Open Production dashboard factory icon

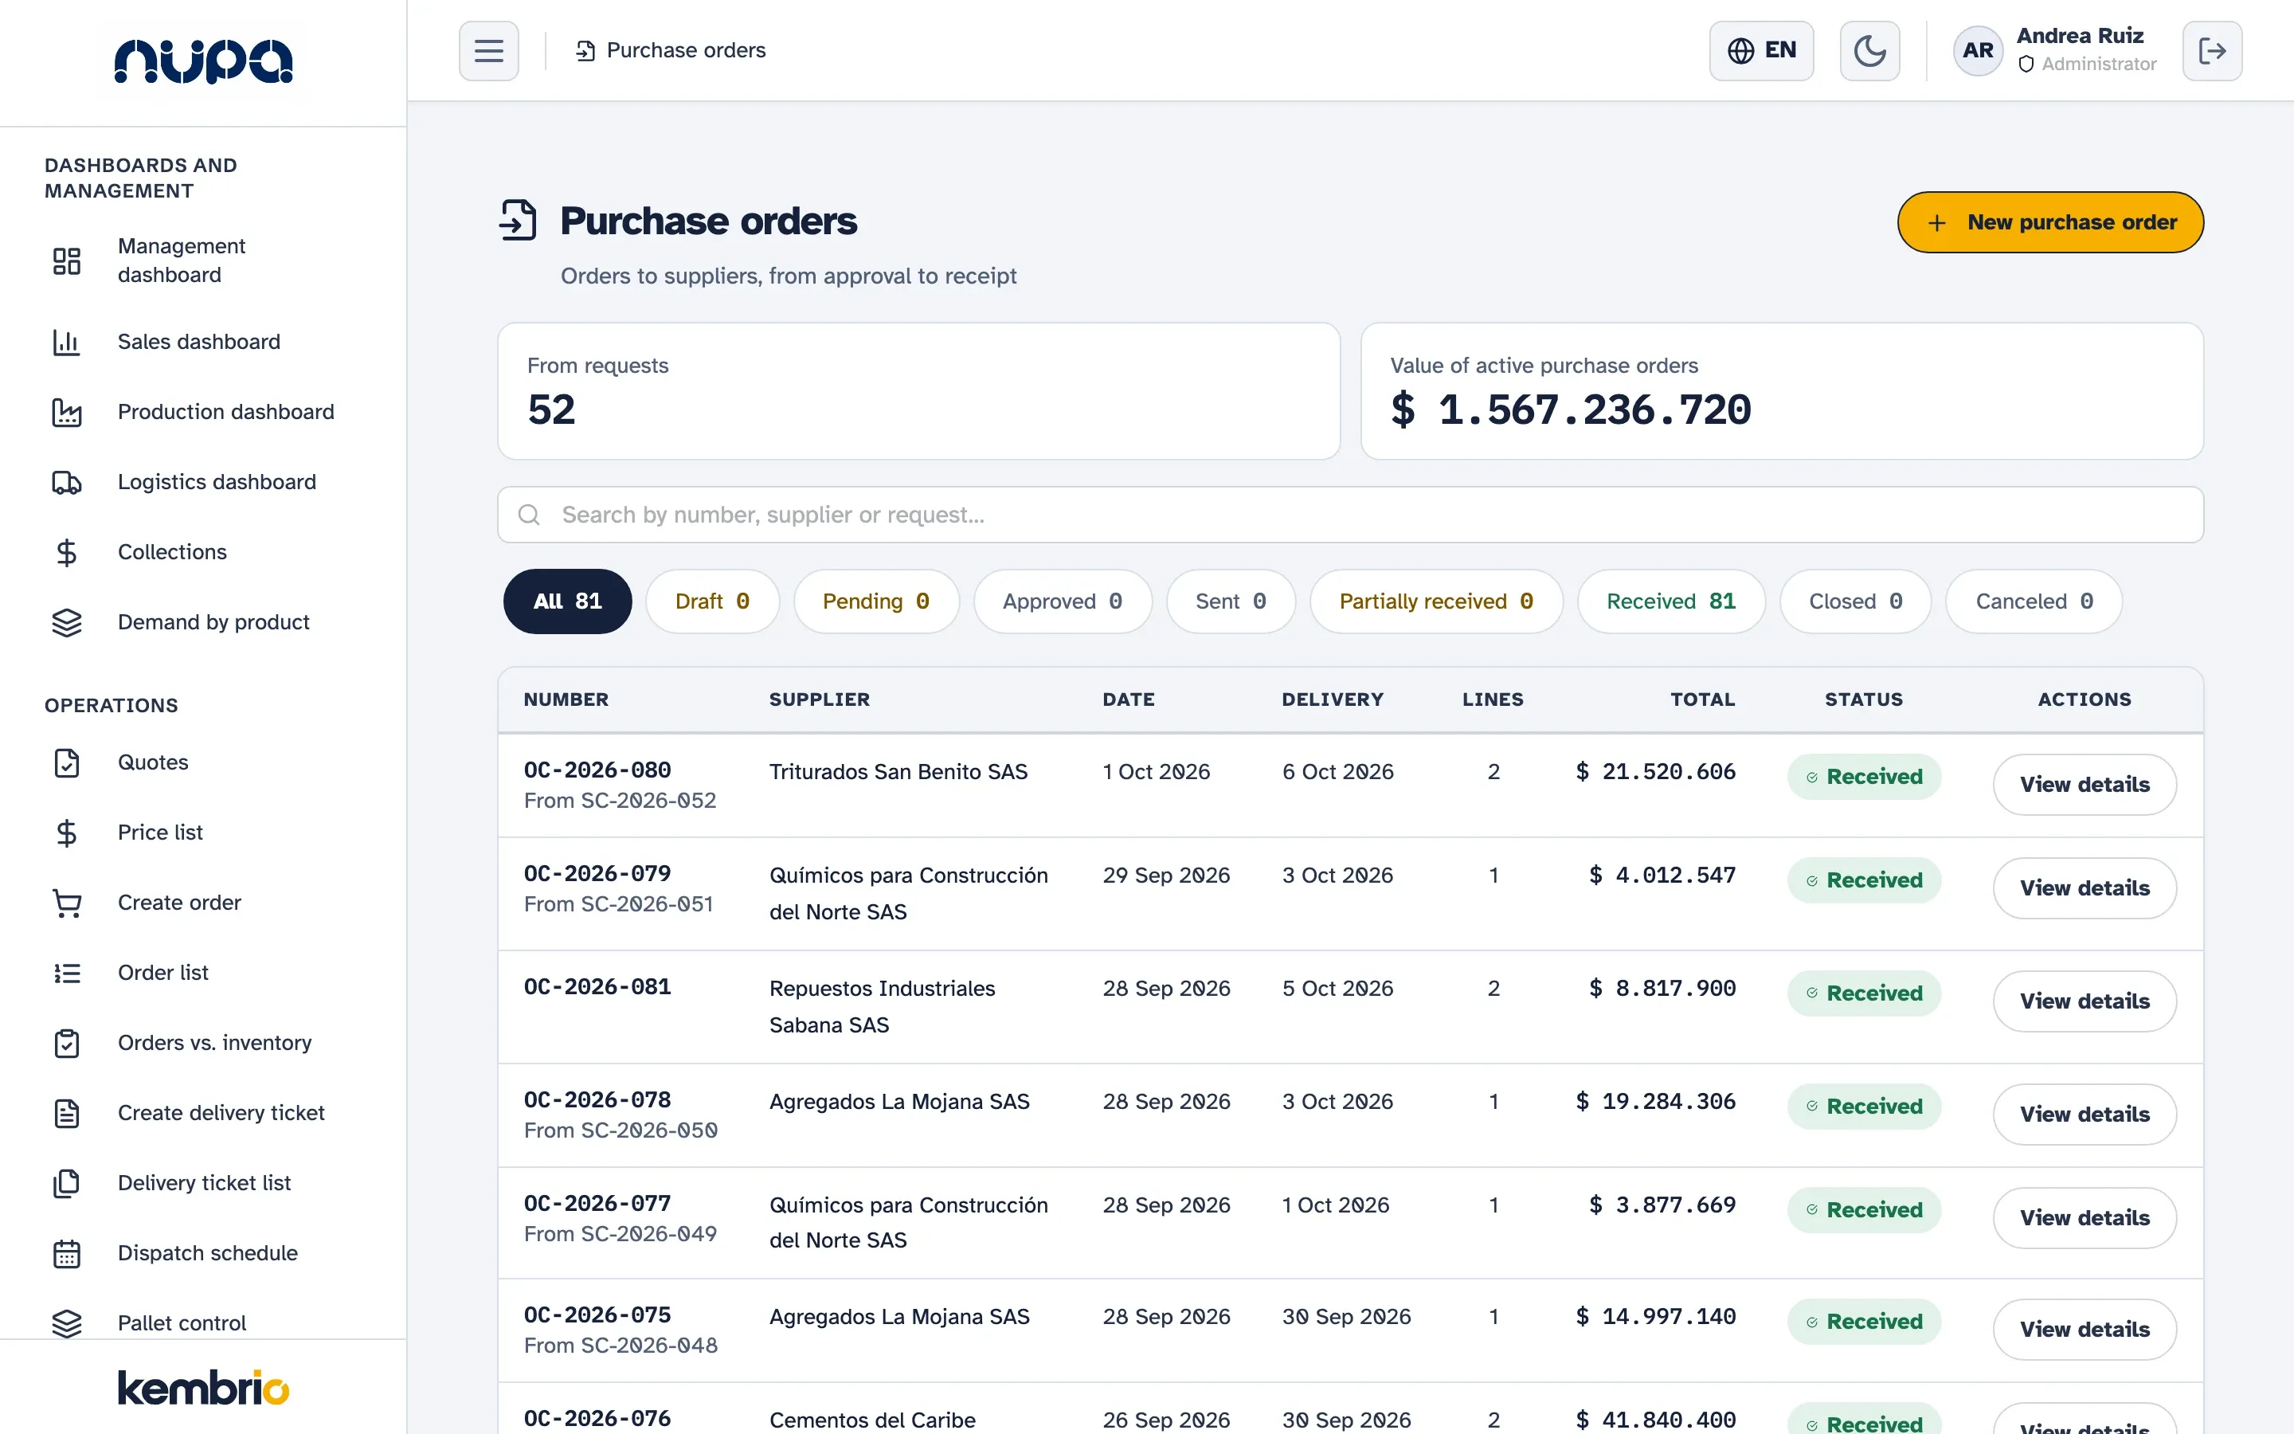click(66, 412)
